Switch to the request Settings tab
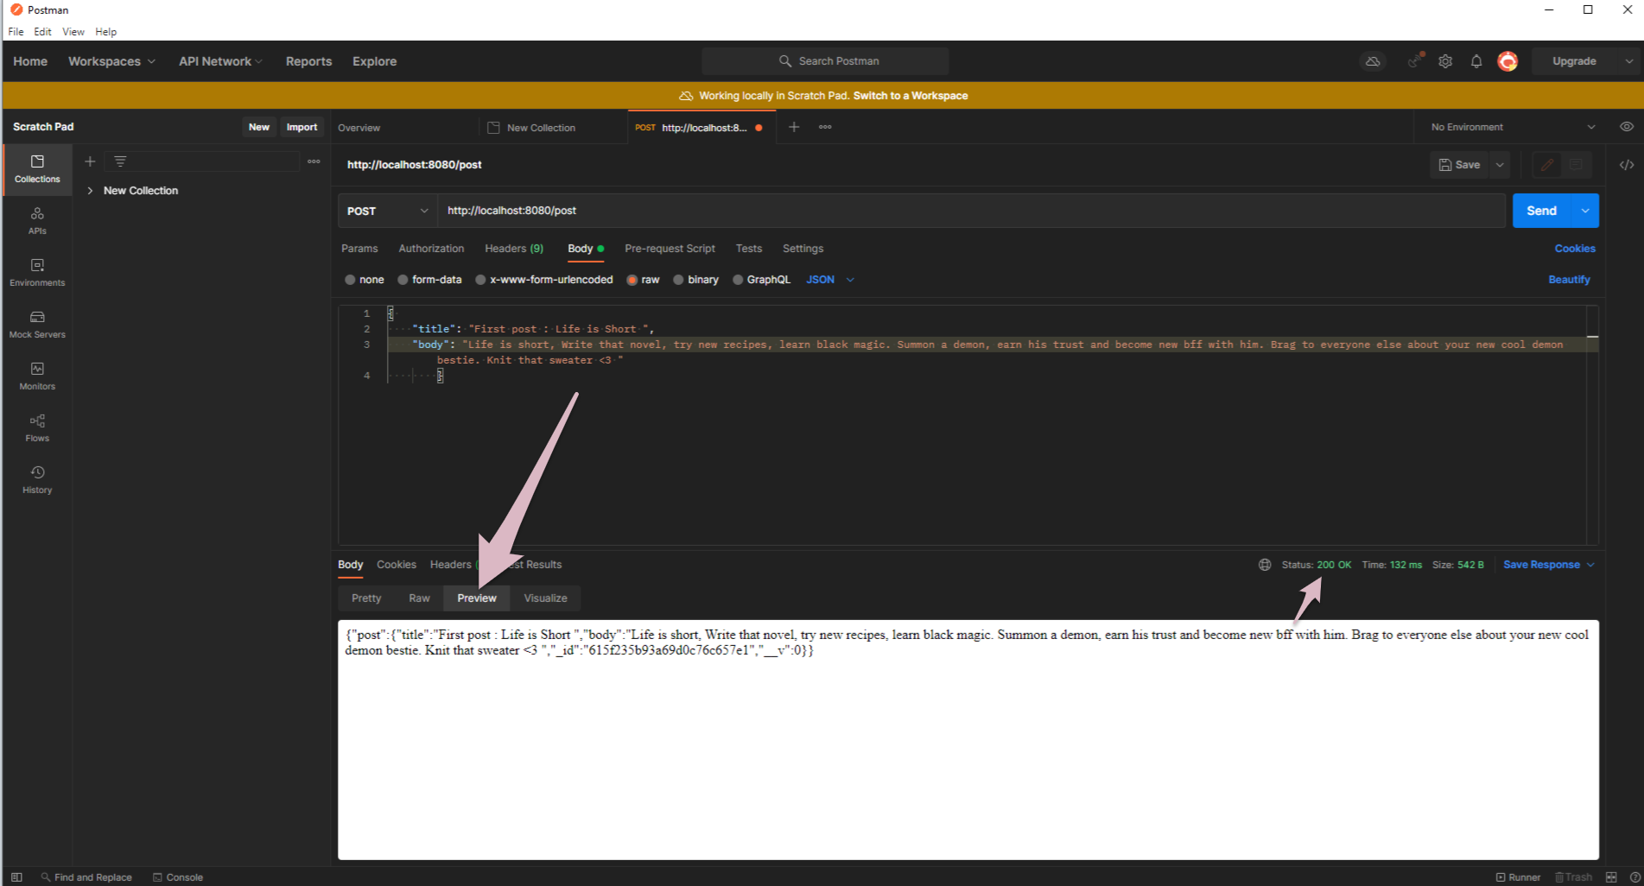This screenshot has height=886, width=1644. pyautogui.click(x=803, y=249)
